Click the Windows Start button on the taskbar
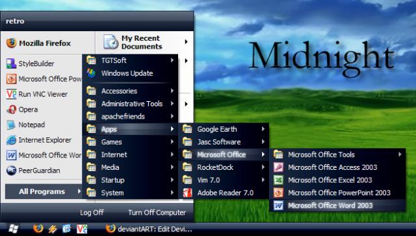Image resolution: width=416 pixels, height=236 pixels. click(14, 229)
